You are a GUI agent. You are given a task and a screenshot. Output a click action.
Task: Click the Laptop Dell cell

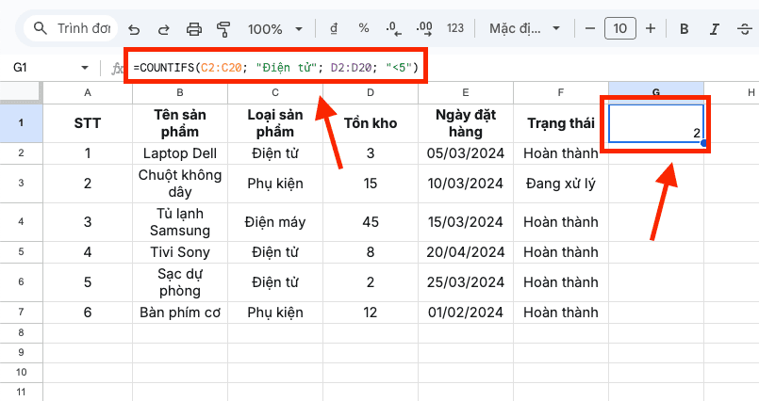click(180, 153)
